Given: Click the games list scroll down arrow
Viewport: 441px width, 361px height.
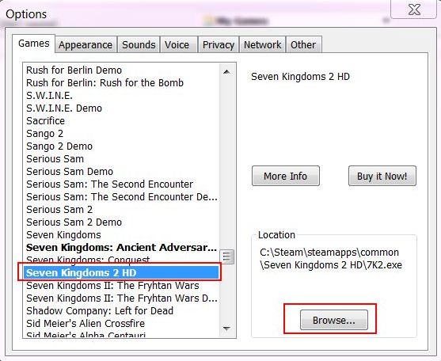Looking at the screenshot, I should tap(226, 328).
